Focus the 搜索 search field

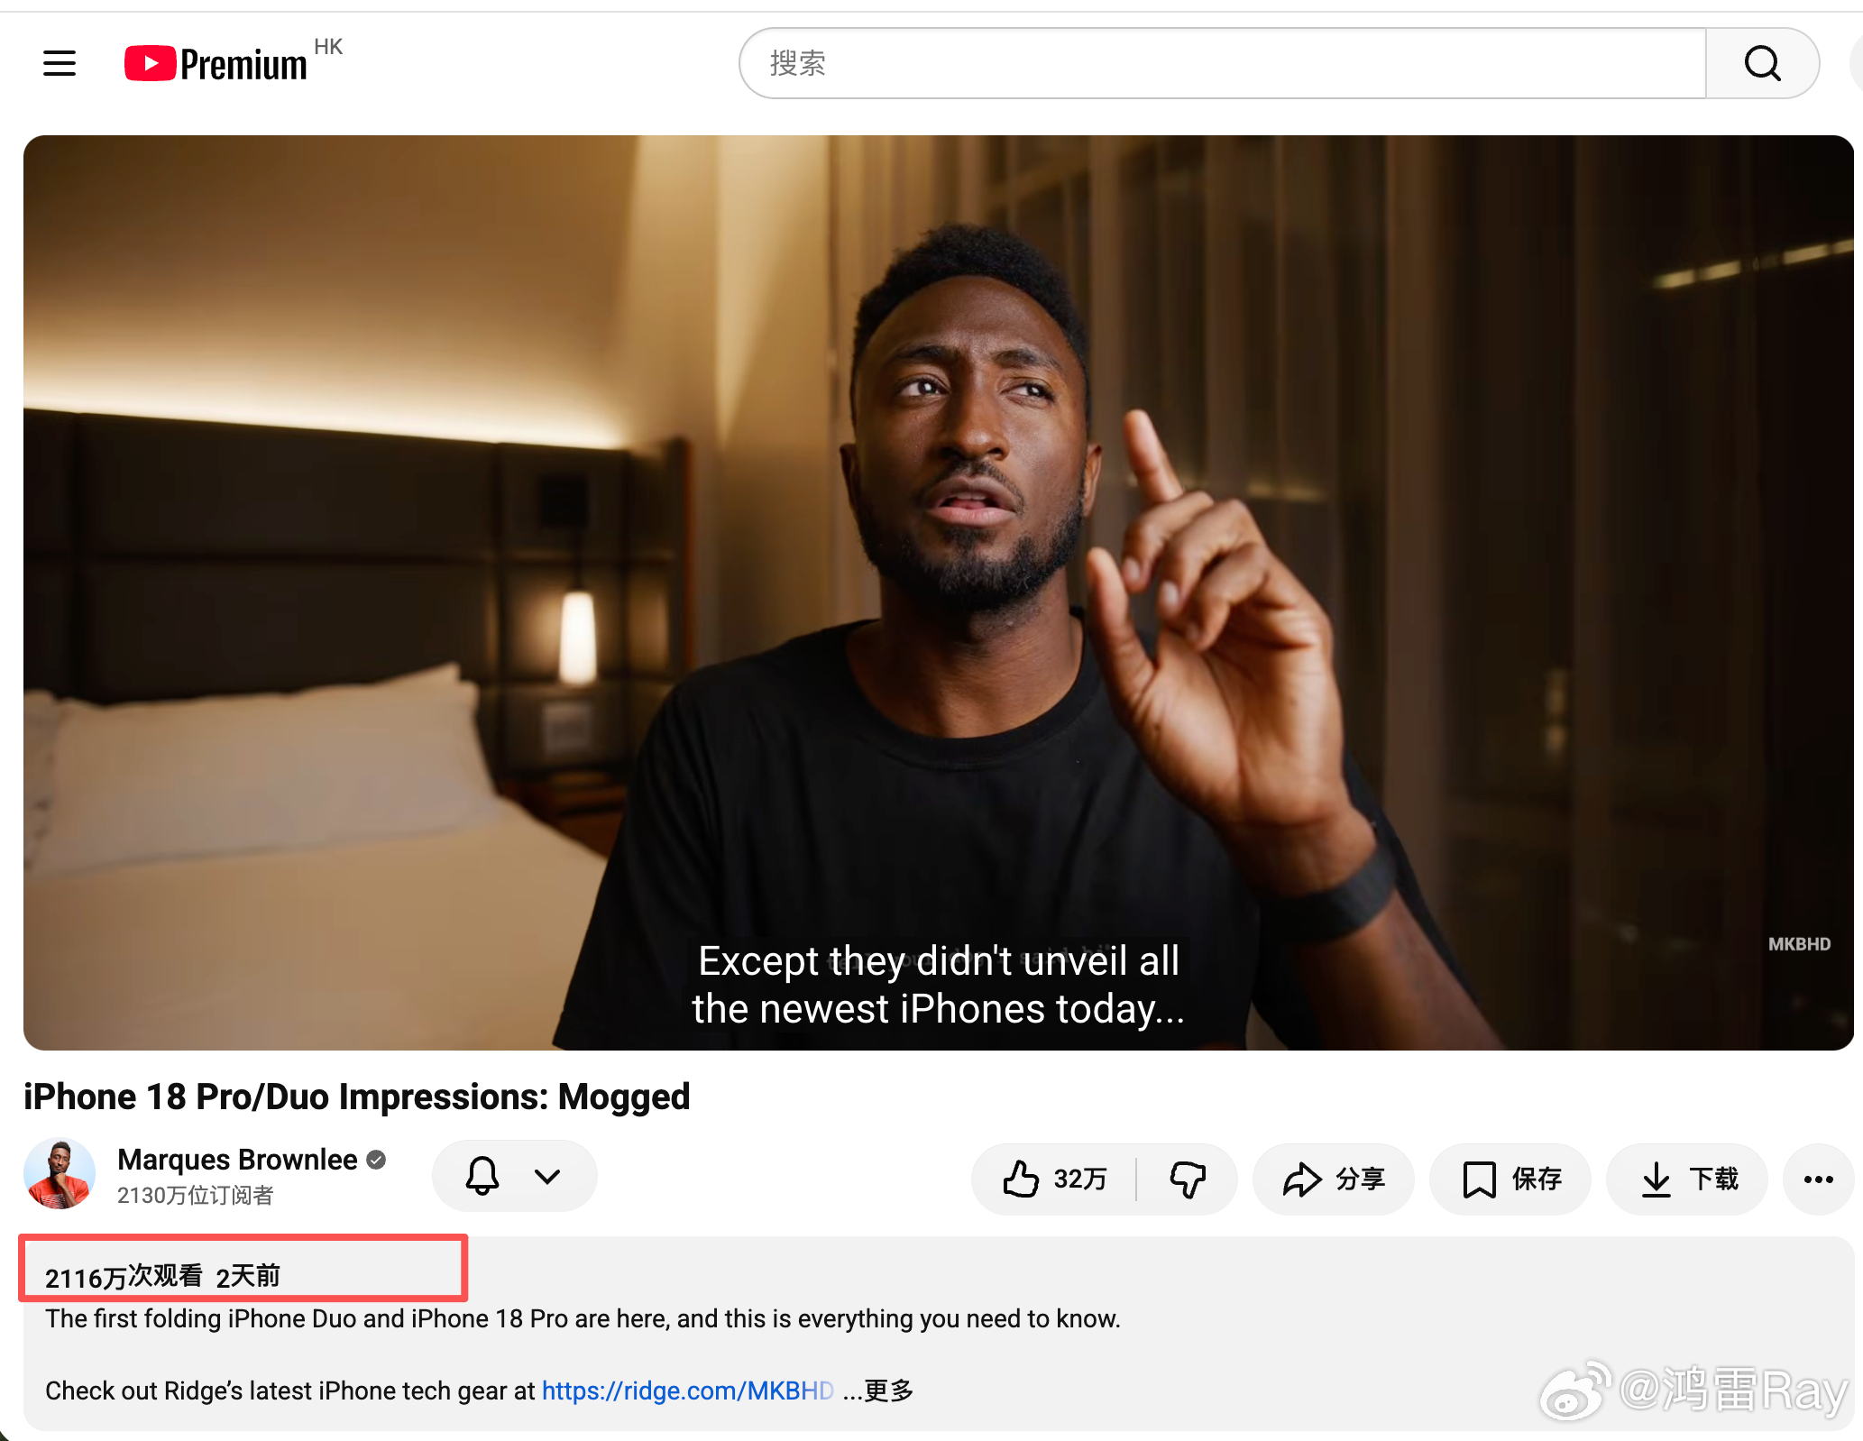click(1223, 63)
